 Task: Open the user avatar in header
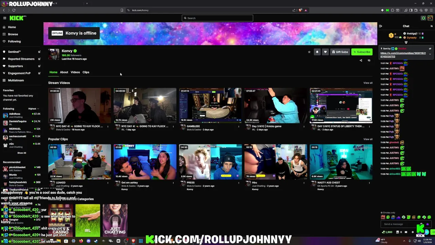coord(430,18)
